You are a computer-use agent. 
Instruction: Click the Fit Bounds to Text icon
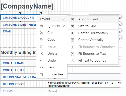[x=73, y=54]
